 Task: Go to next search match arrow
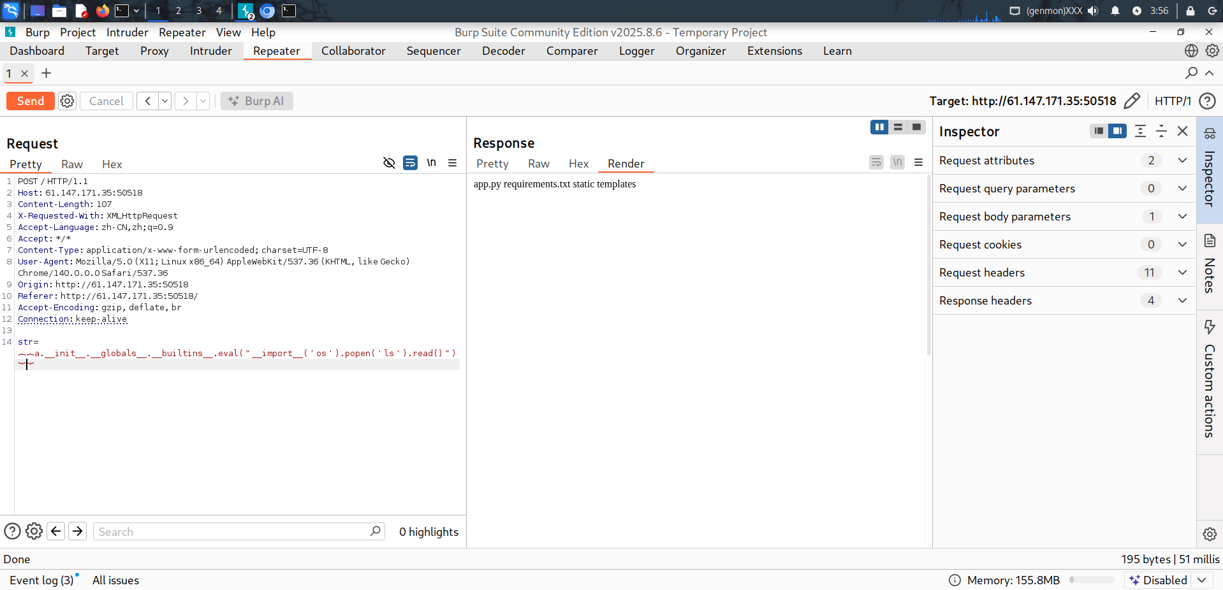pyautogui.click(x=78, y=531)
